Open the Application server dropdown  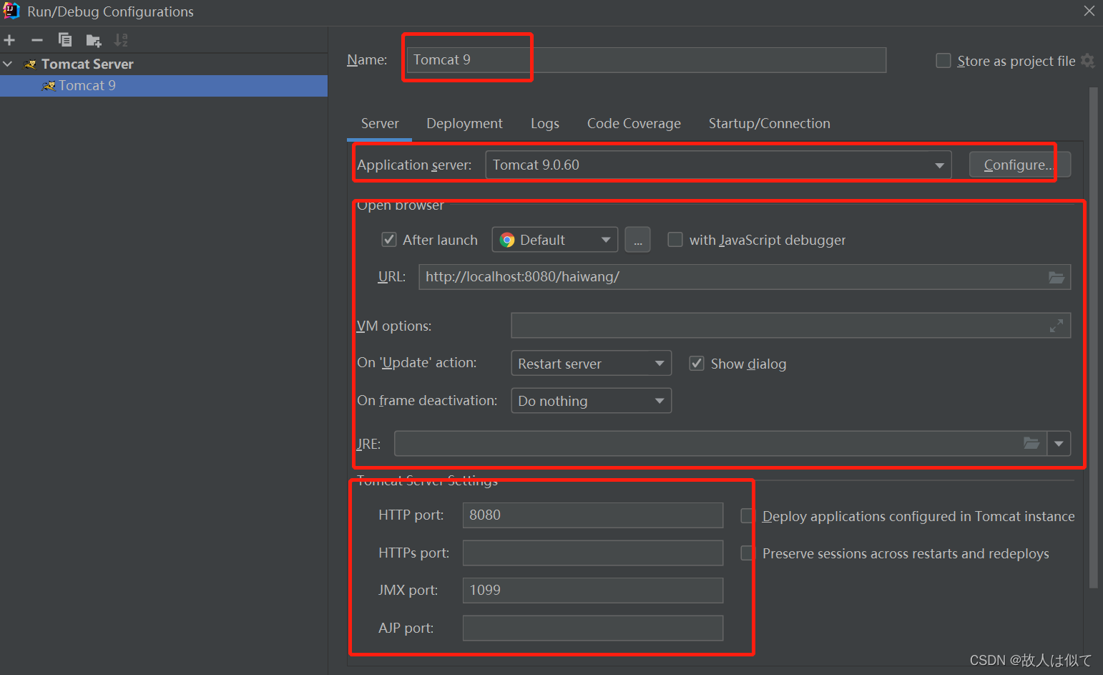coord(718,165)
